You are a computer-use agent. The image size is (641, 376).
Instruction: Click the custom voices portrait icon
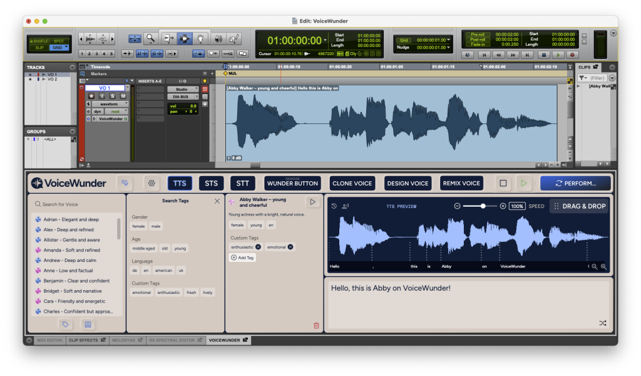[88, 325]
